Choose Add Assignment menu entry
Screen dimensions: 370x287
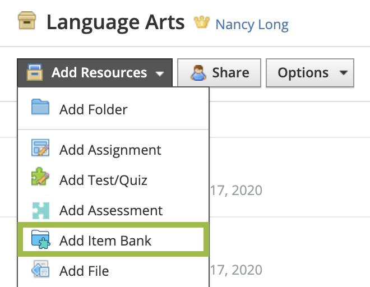coord(110,150)
